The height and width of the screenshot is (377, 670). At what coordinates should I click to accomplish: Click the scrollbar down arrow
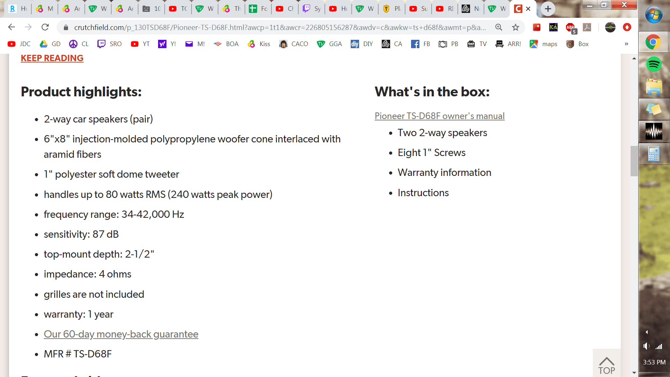[x=634, y=373]
